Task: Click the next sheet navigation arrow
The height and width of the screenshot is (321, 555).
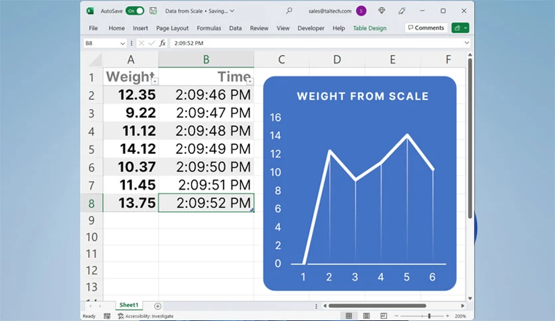Action: coord(100,306)
